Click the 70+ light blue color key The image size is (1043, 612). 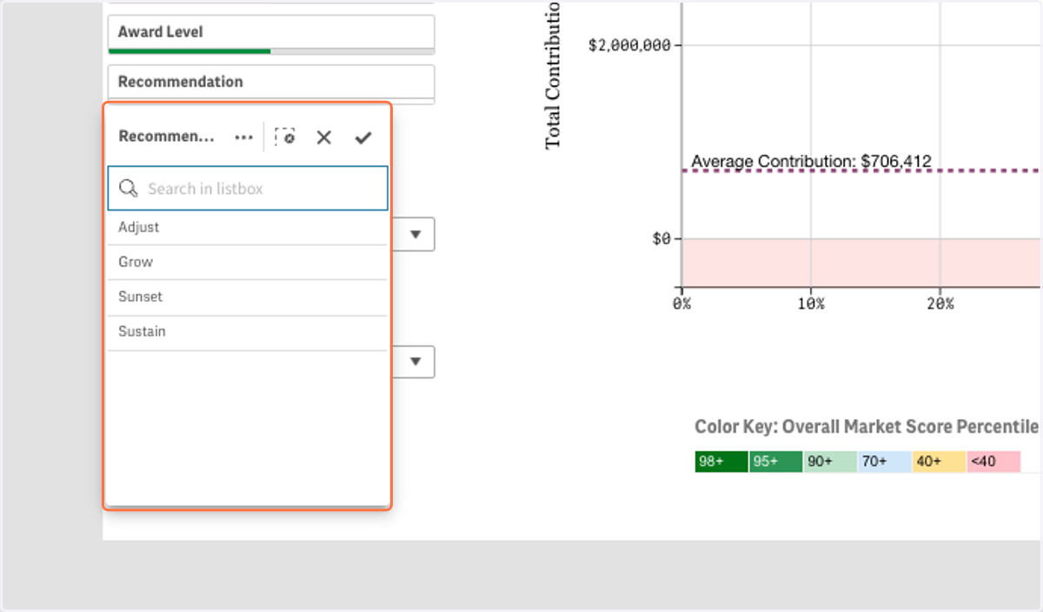[885, 462]
